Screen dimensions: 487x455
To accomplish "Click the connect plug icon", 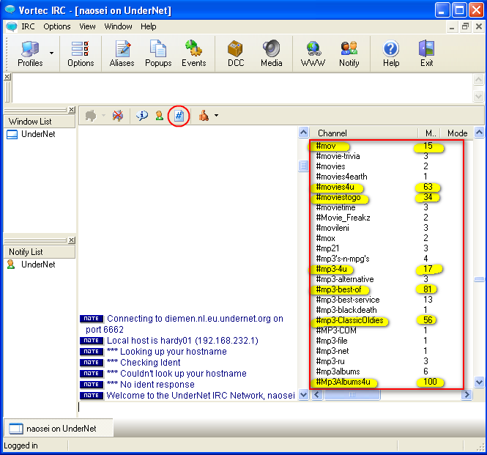I will click(91, 116).
